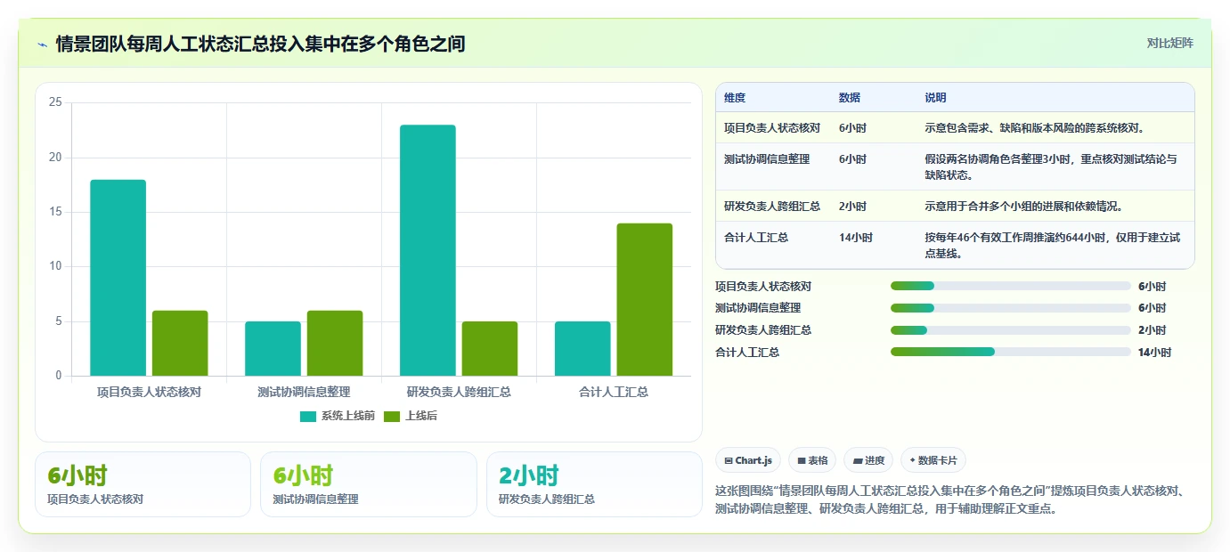Click the description starting 示意包含需求
This screenshot has width=1230, height=552.
pos(1034,128)
